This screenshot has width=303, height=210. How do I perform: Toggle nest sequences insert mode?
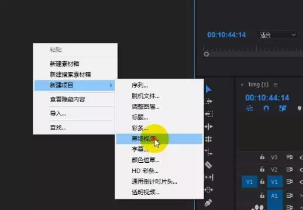tap(250, 108)
